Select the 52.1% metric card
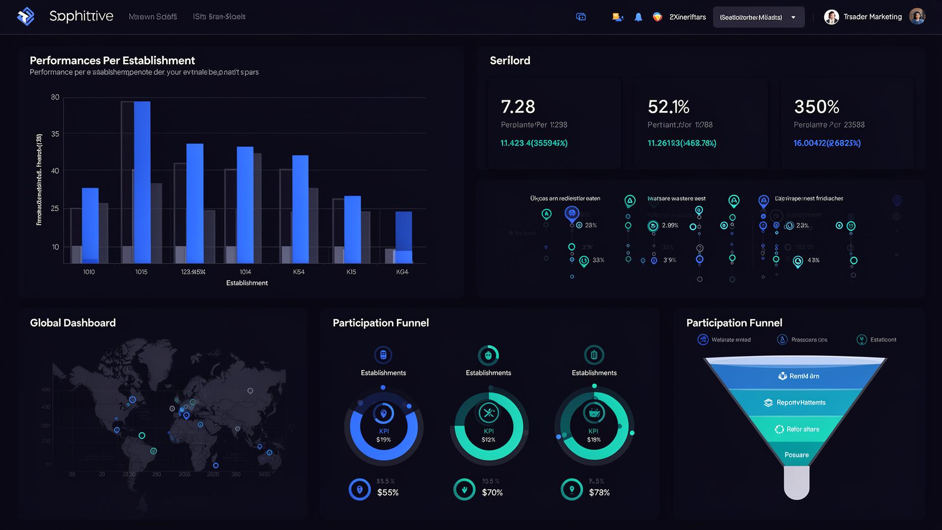The height and width of the screenshot is (530, 942). click(701, 123)
